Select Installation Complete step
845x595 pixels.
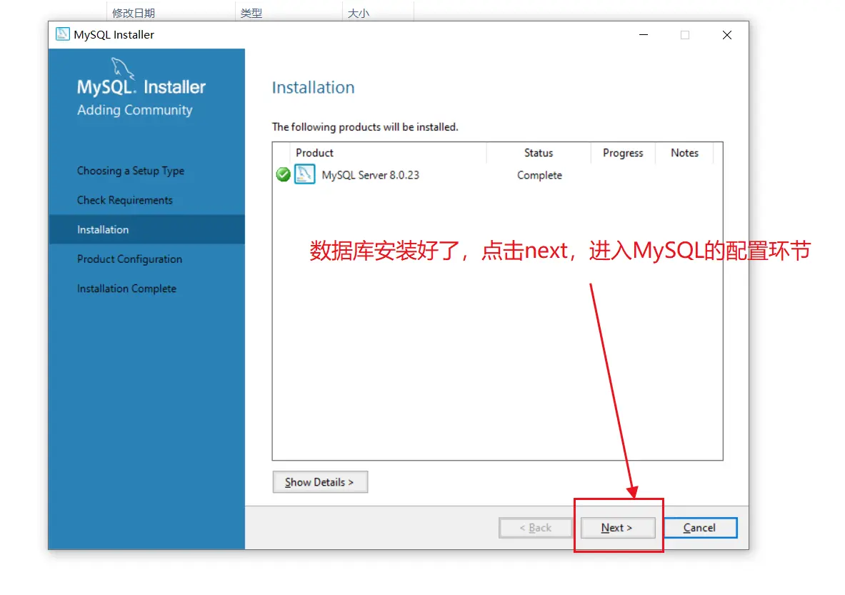[x=126, y=289]
